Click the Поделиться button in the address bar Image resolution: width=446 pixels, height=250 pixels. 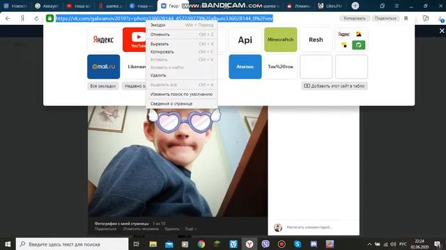coord(385,19)
